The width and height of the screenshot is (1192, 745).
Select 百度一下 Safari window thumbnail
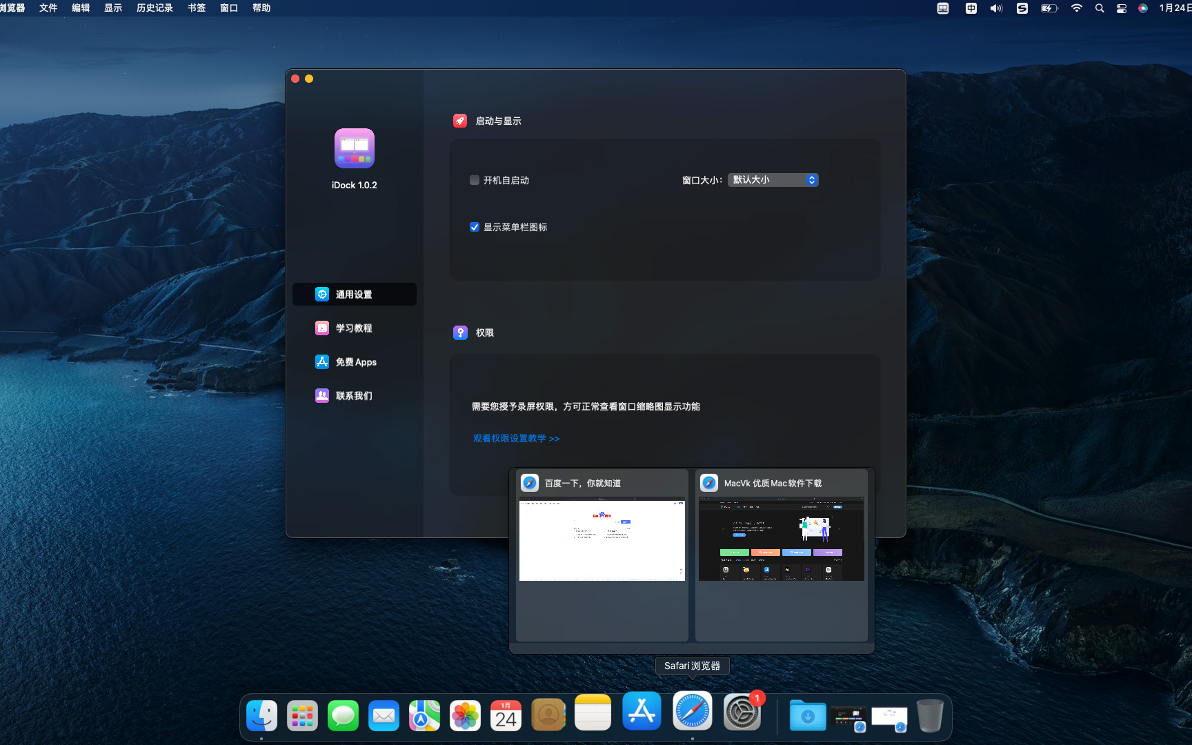click(x=602, y=555)
